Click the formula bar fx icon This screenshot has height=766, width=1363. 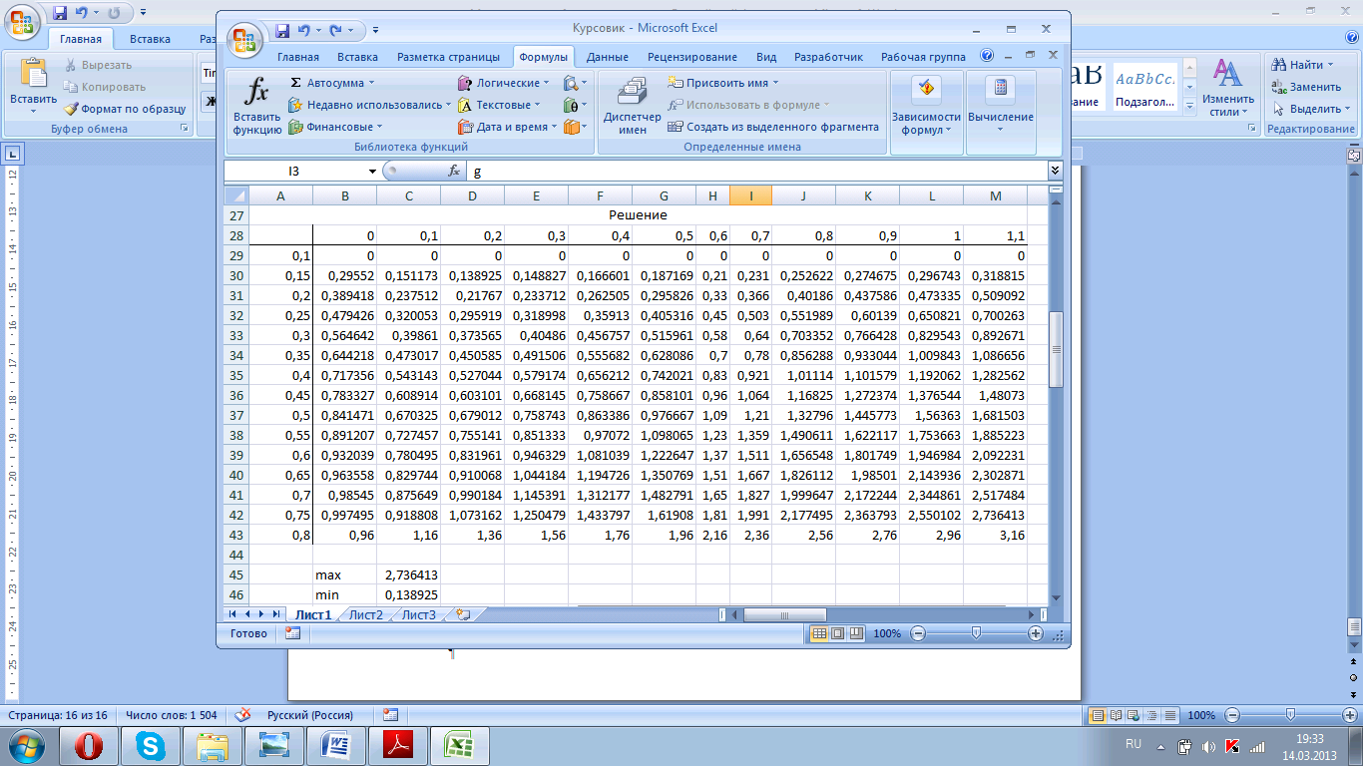(x=454, y=171)
